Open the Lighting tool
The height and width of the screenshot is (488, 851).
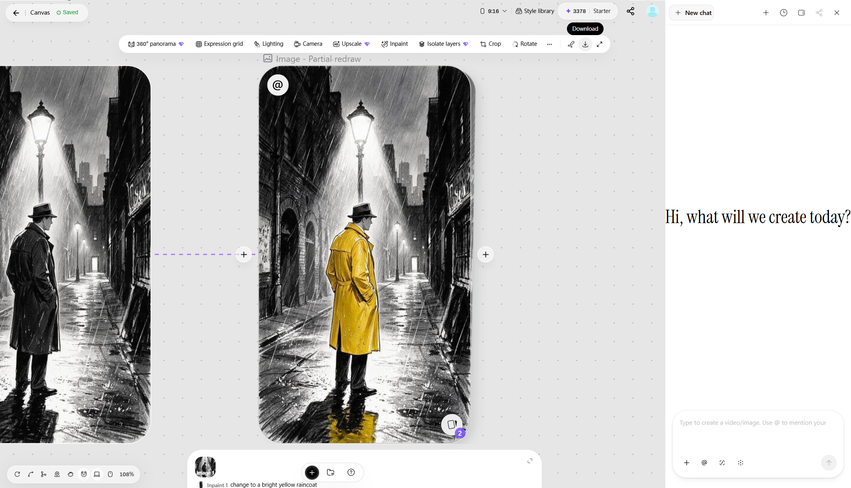click(269, 44)
